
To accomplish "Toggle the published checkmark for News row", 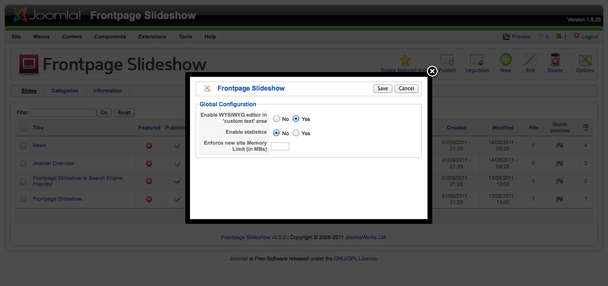I will (178, 146).
